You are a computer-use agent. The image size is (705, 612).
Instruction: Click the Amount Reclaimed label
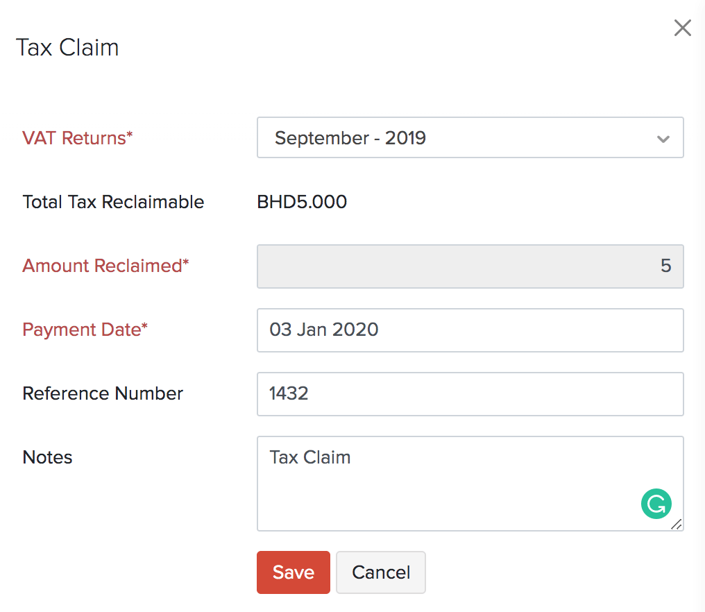click(x=105, y=266)
